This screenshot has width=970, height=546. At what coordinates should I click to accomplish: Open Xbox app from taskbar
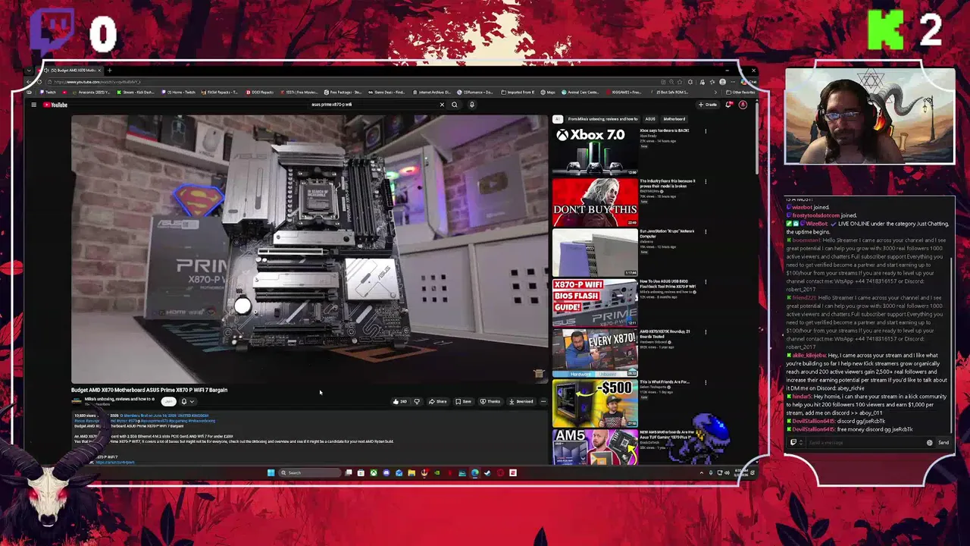374,472
